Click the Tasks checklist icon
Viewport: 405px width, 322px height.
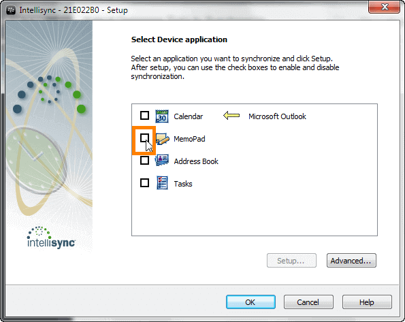click(162, 182)
